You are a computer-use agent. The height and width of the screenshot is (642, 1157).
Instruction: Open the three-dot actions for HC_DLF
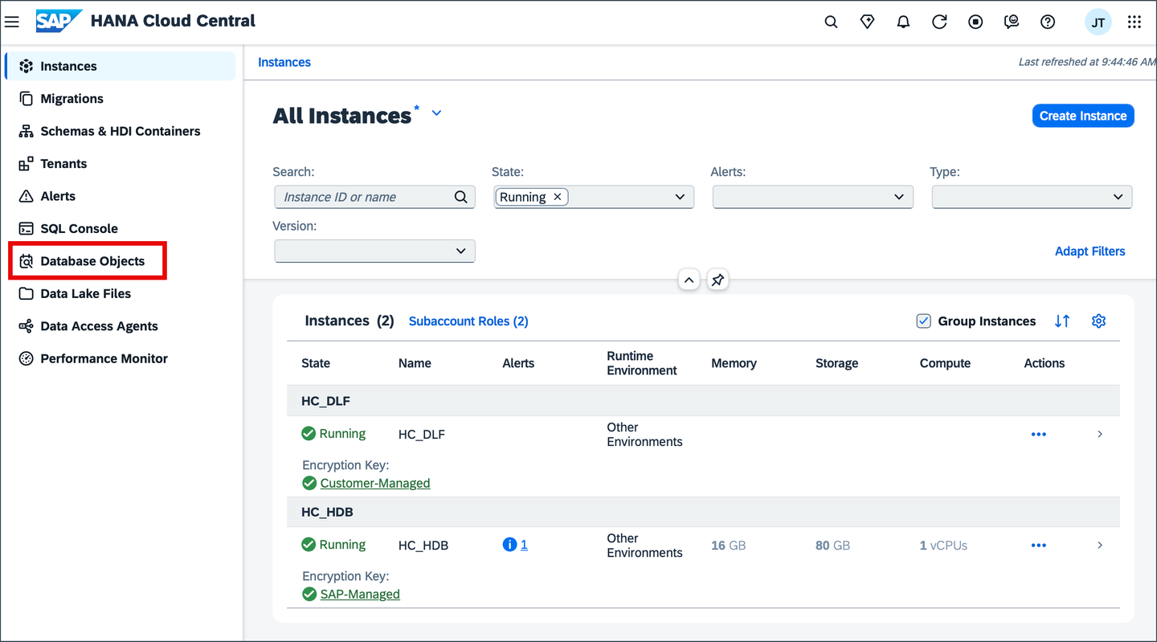tap(1039, 434)
